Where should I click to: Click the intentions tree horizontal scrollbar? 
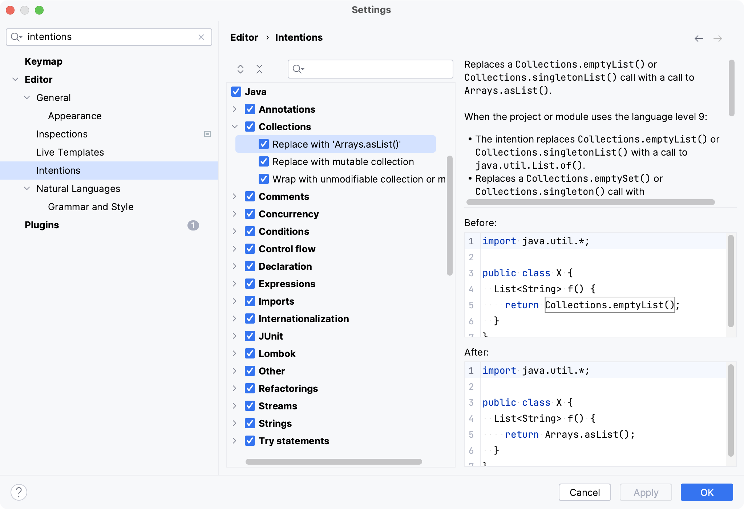point(333,462)
